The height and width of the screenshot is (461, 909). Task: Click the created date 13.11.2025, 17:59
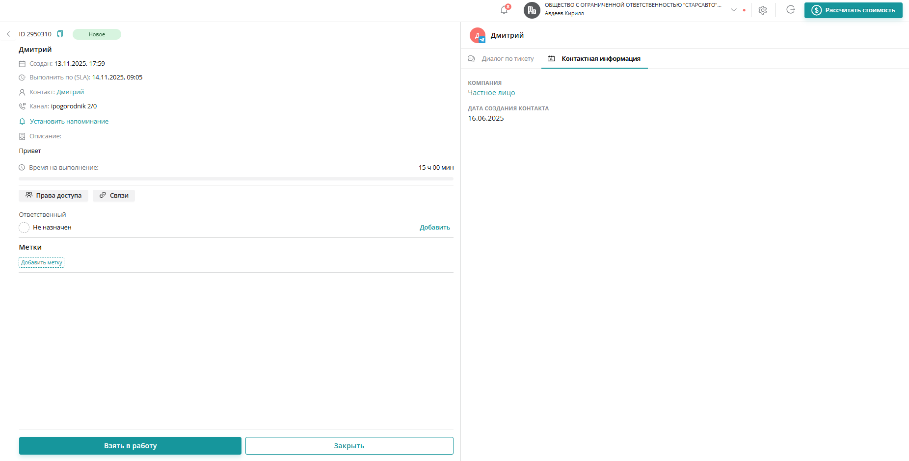point(80,64)
